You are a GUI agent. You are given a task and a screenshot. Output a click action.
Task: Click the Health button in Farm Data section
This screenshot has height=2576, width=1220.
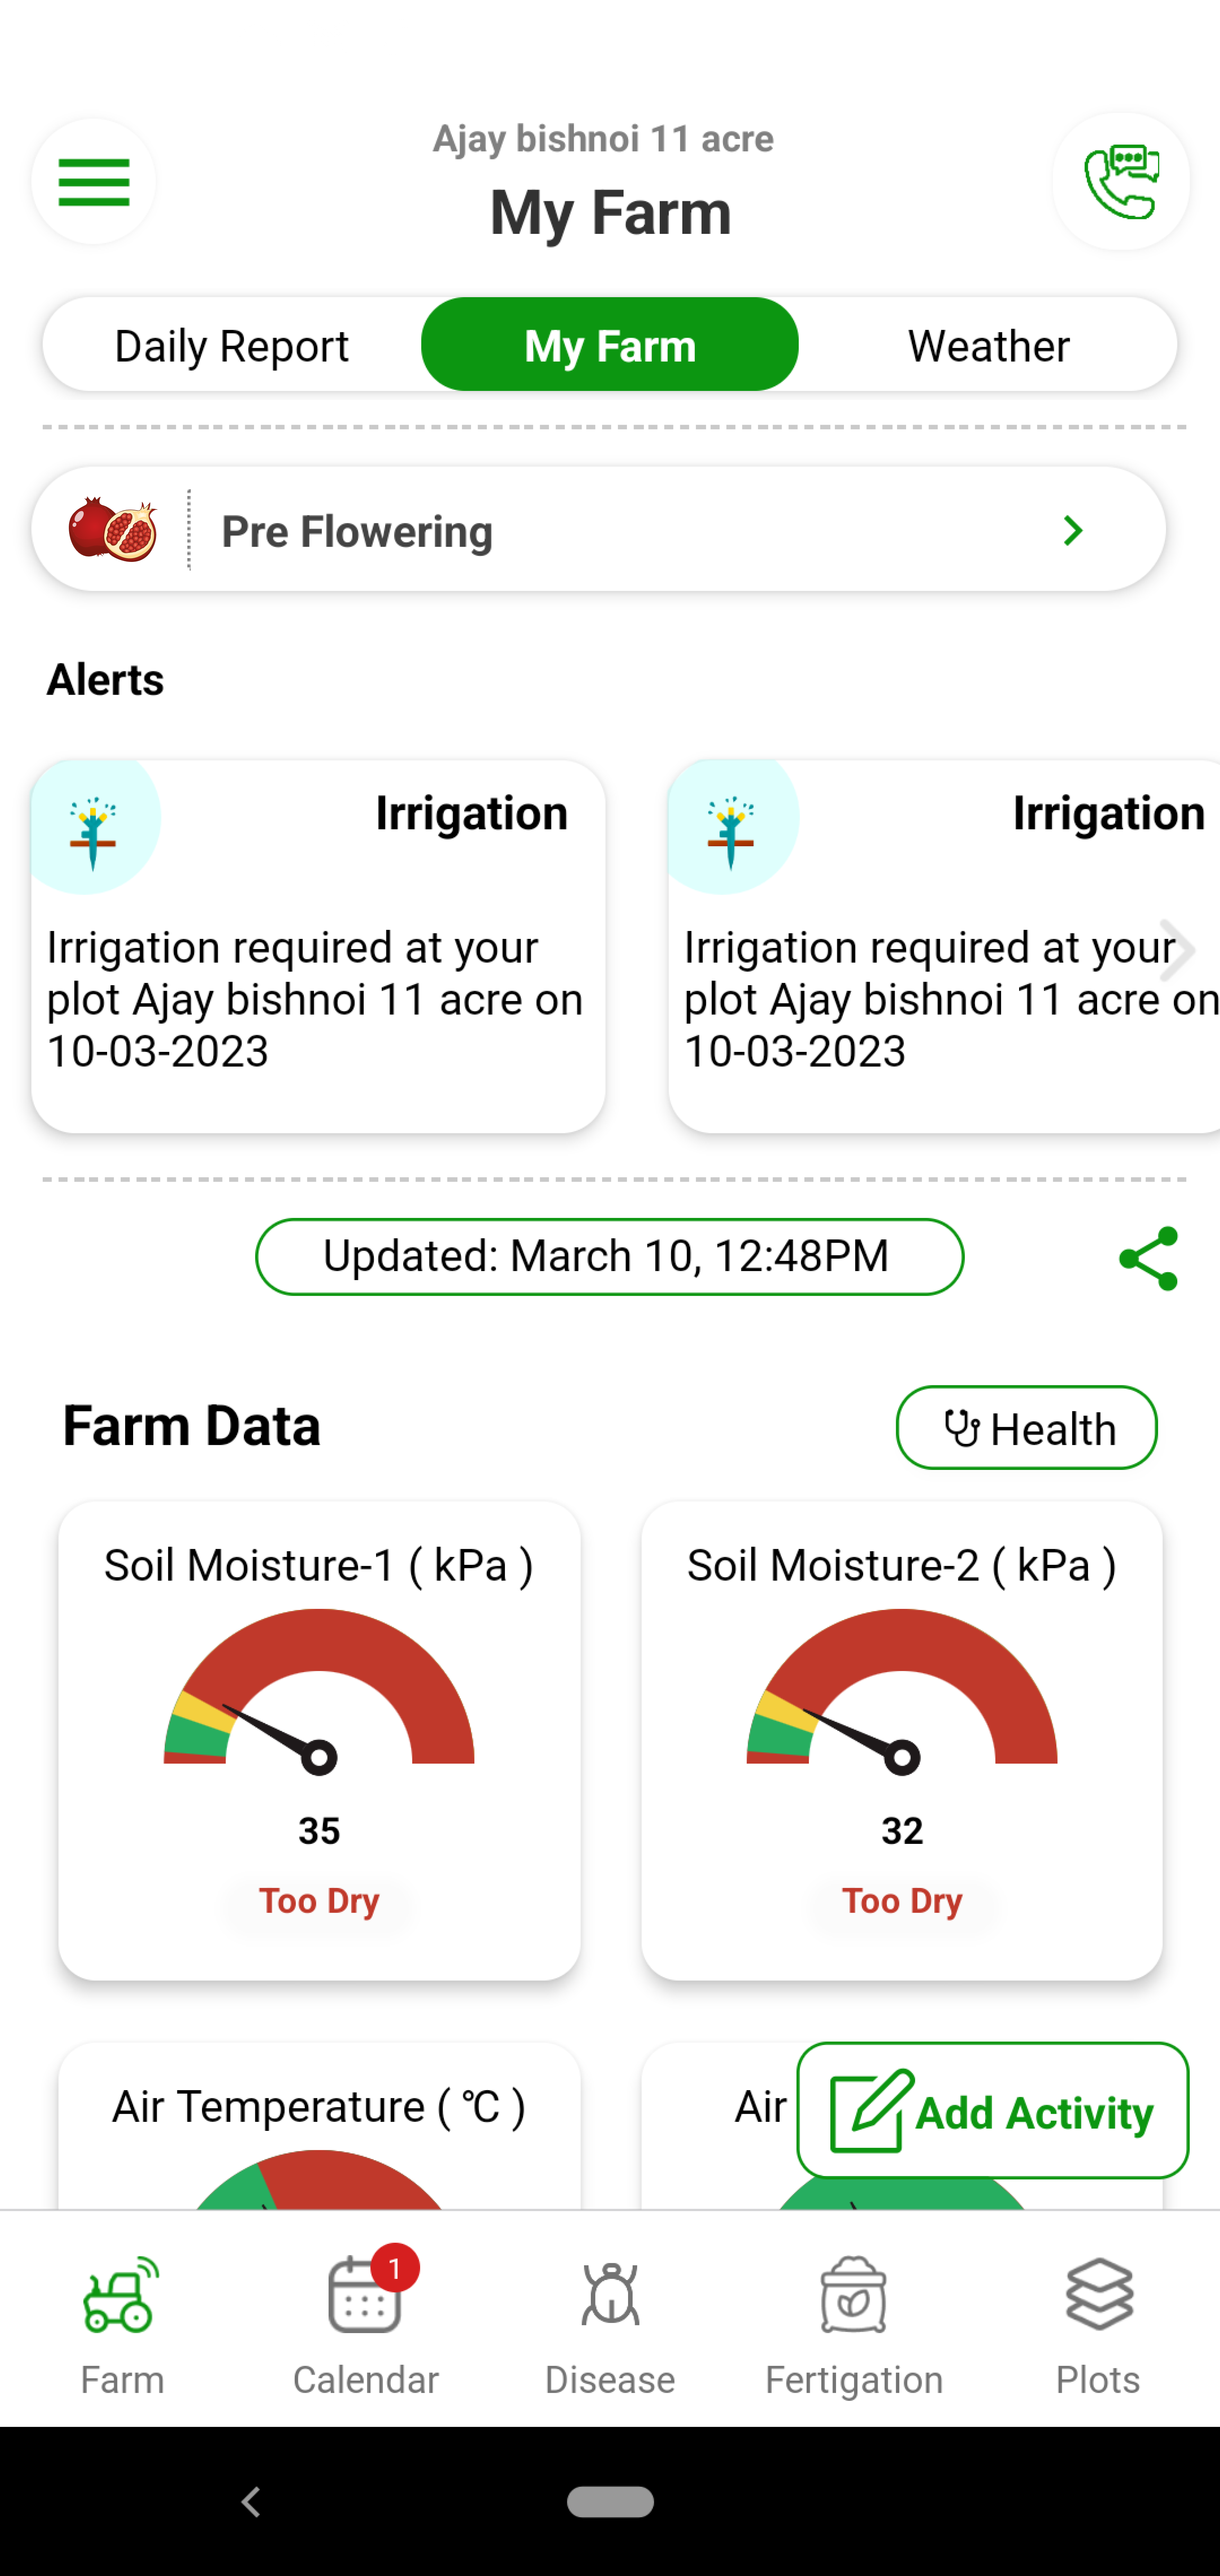[1026, 1426]
